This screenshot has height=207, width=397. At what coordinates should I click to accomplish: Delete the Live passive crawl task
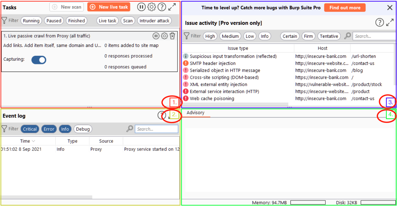(172, 36)
